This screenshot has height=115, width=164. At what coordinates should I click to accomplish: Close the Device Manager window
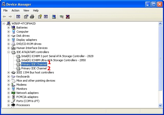(160, 4)
